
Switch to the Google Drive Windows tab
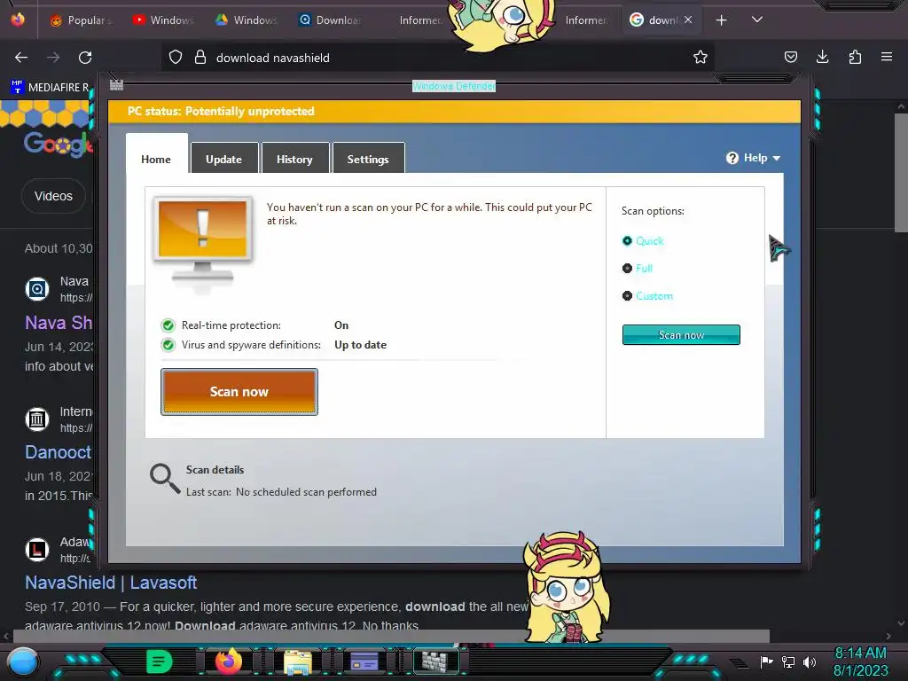[x=247, y=20]
